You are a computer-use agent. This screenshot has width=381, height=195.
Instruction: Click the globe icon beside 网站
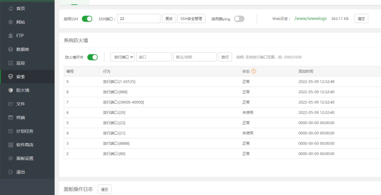pyautogui.click(x=10, y=22)
